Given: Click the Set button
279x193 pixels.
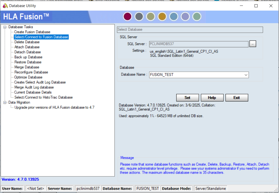Looking at the screenshot, I should point(187,98).
